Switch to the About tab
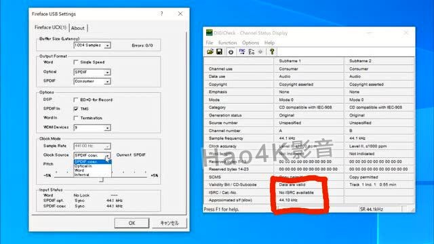This screenshot has height=244, width=434. pos(78,28)
